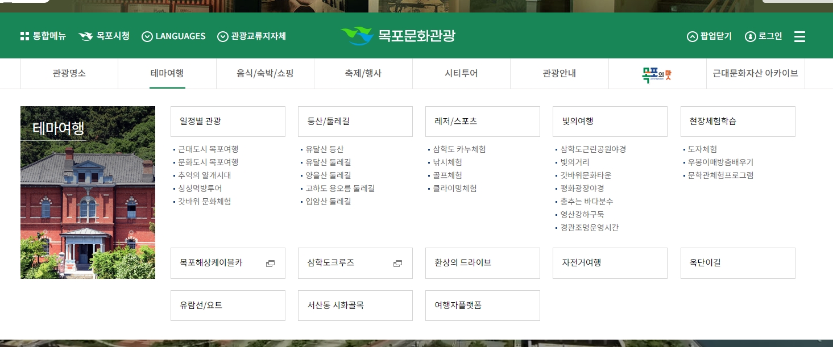View 경관조명운영시간 information
This screenshot has width=833, height=347.
pyautogui.click(x=589, y=228)
